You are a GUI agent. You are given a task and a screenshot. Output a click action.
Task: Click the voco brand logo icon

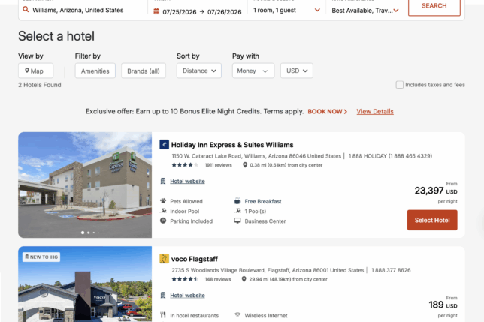point(164,259)
